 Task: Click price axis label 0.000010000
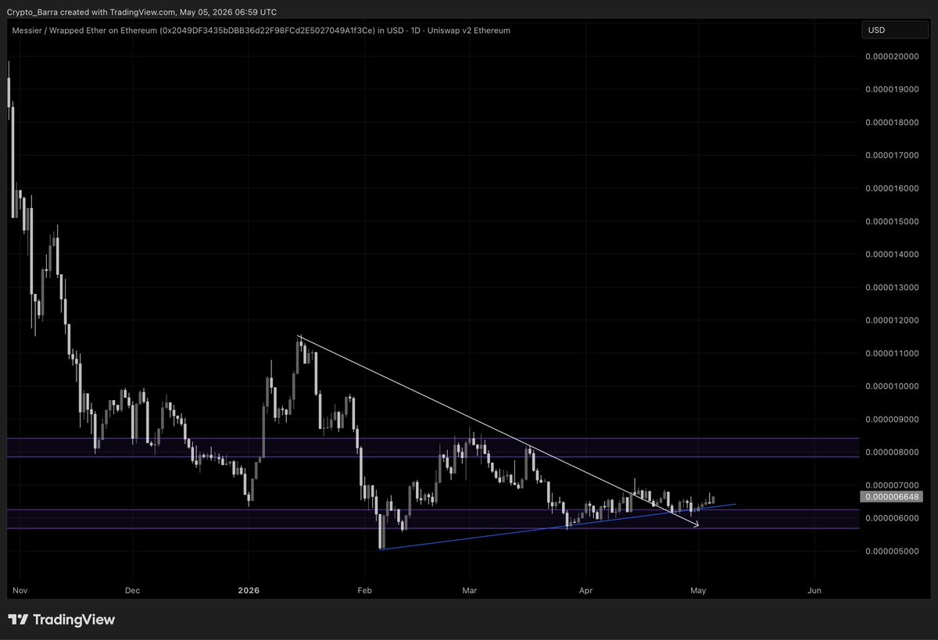(x=893, y=387)
